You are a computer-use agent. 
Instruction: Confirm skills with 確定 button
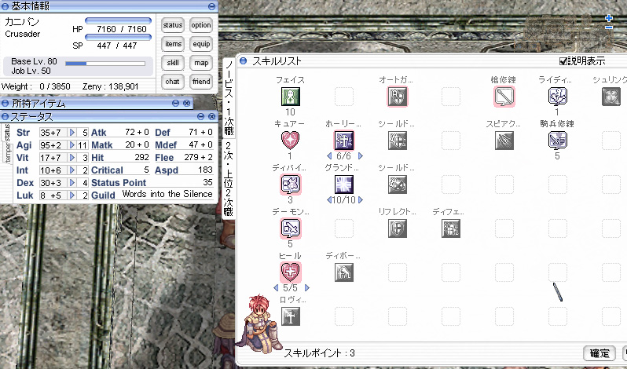599,353
